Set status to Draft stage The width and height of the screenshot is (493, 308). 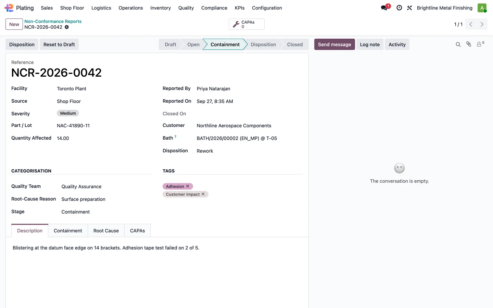pyautogui.click(x=170, y=44)
